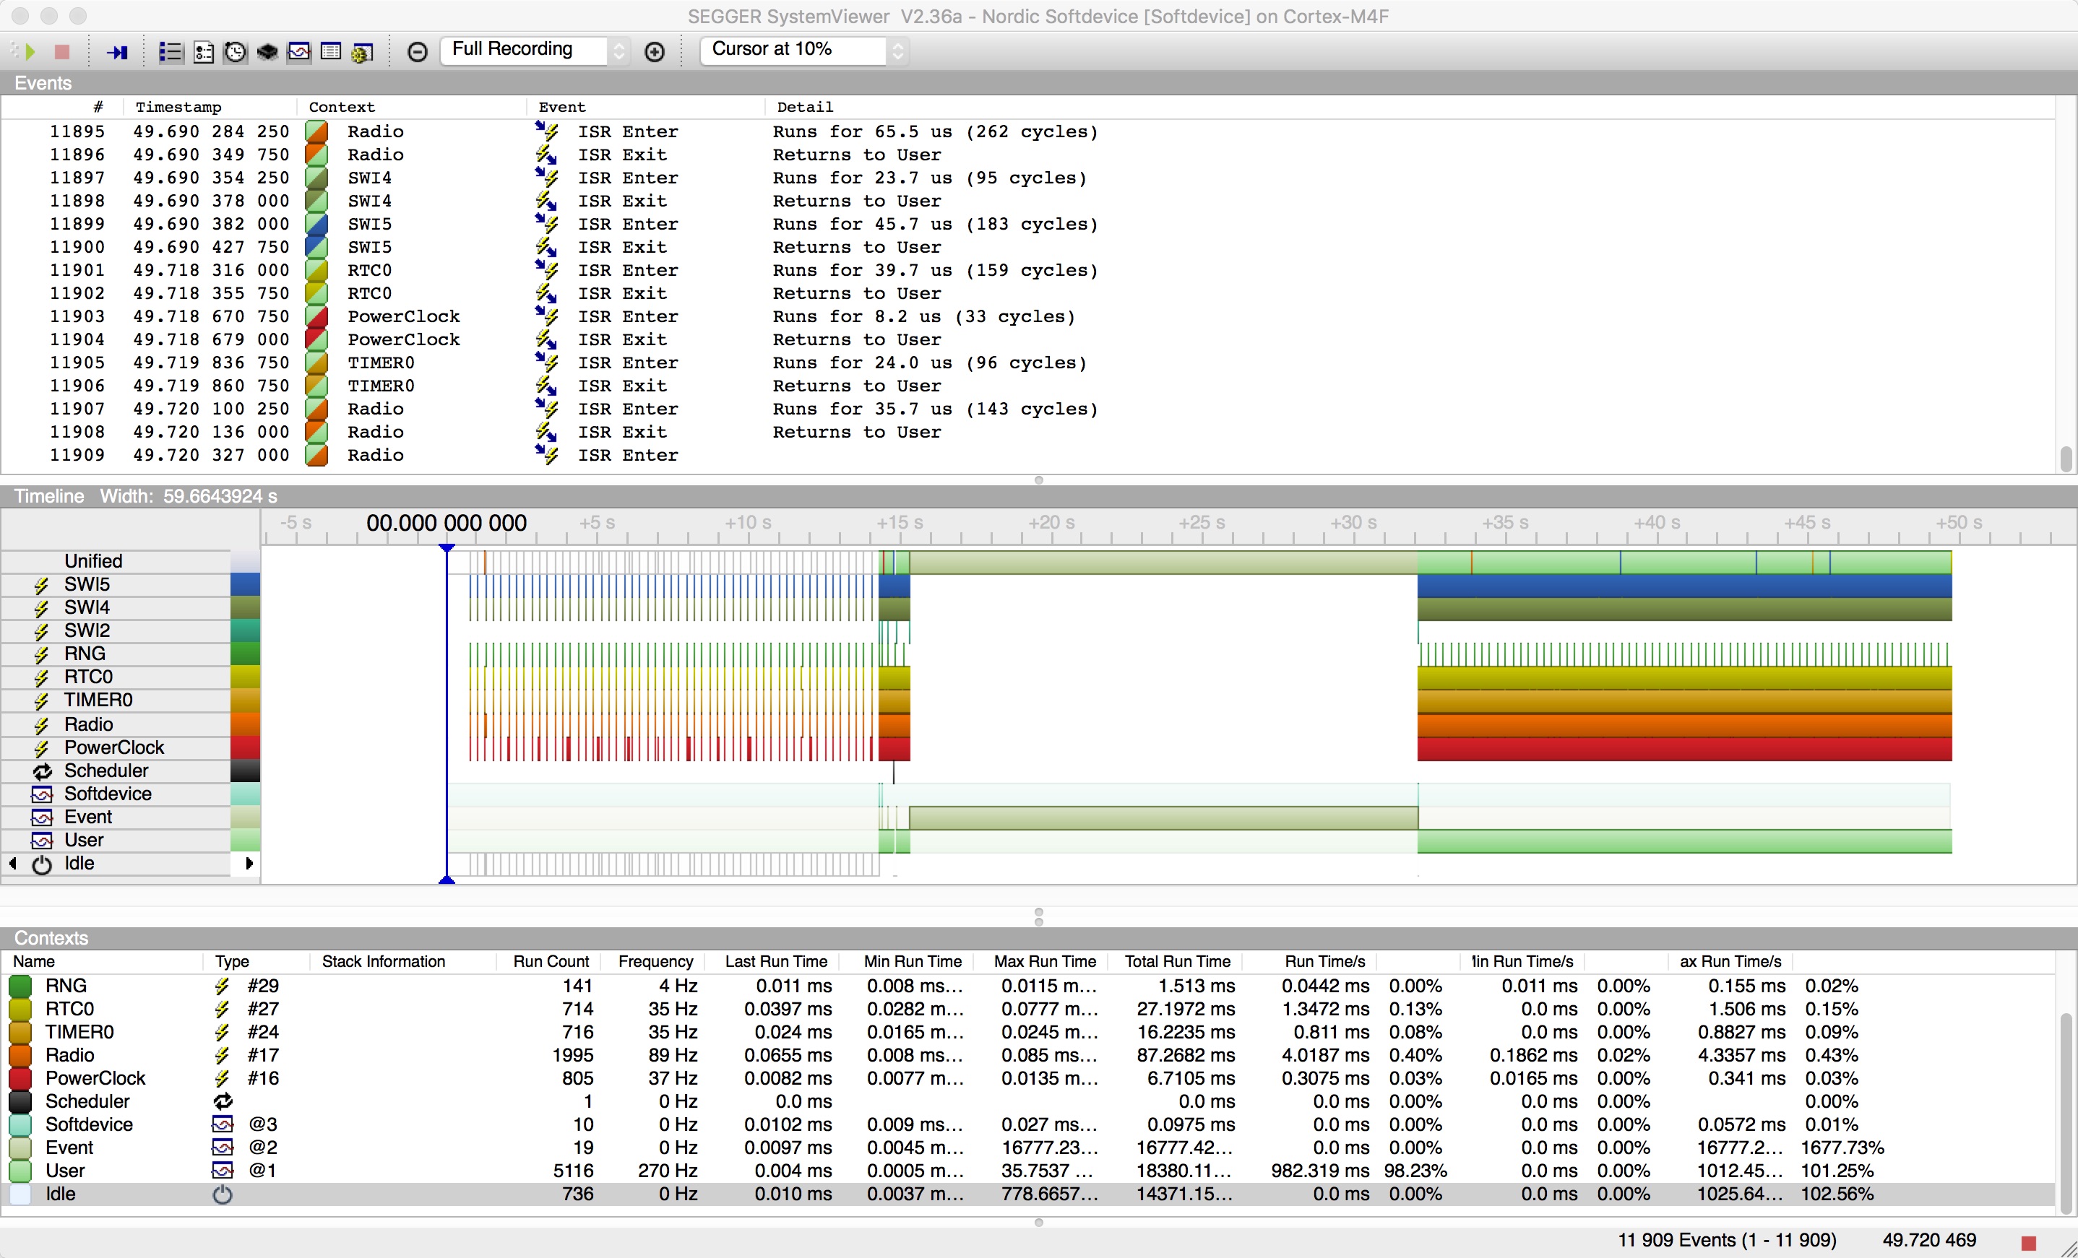Click the Idle power type icon in Contexts
Image resolution: width=2078 pixels, height=1258 pixels.
tap(223, 1194)
